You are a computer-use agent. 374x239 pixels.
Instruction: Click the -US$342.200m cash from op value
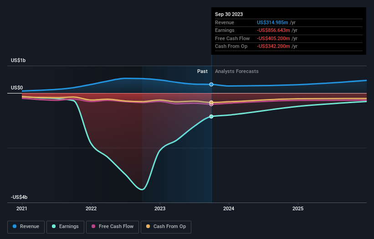[273, 47]
